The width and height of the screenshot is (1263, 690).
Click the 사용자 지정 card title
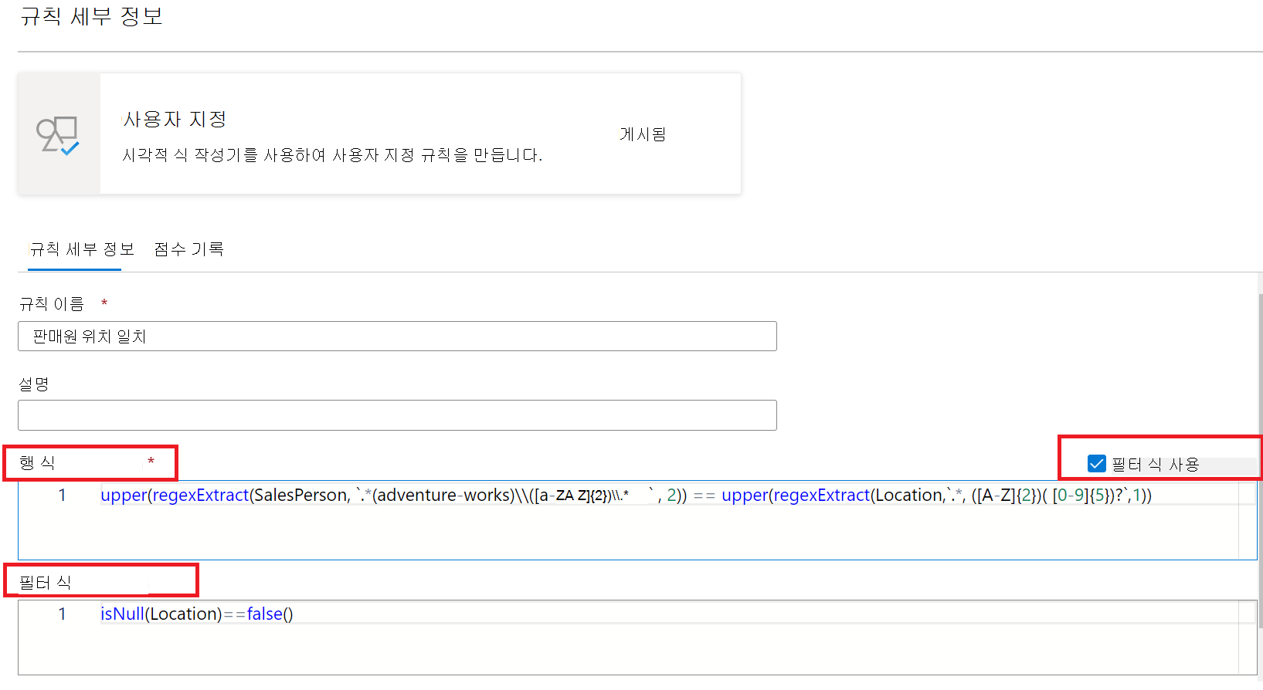coord(175,119)
